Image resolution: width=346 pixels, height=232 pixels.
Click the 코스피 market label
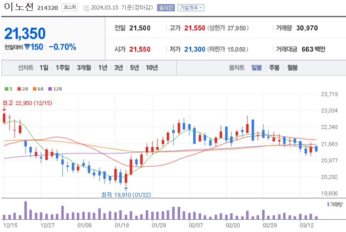pos(70,7)
